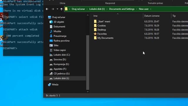Go up one folder level arrow
The width and height of the screenshot is (188, 106).
pos(61,9)
